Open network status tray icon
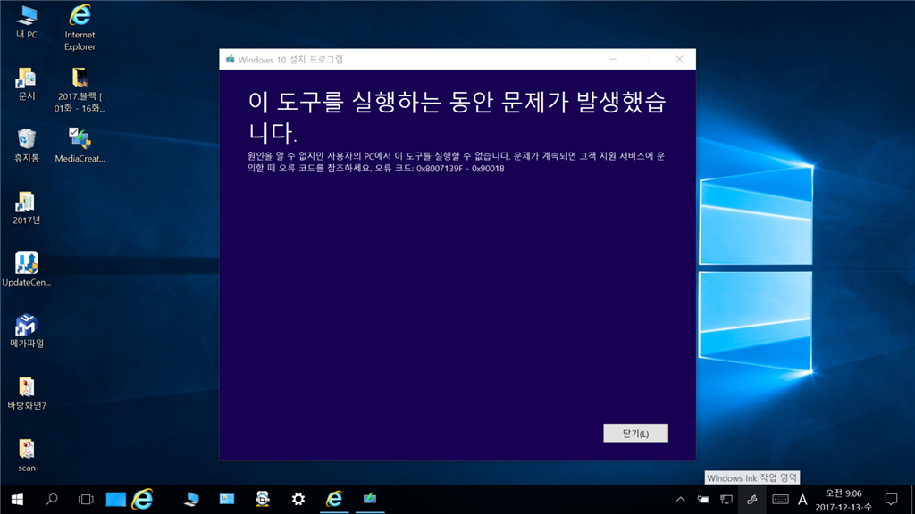915x514 pixels. click(726, 500)
